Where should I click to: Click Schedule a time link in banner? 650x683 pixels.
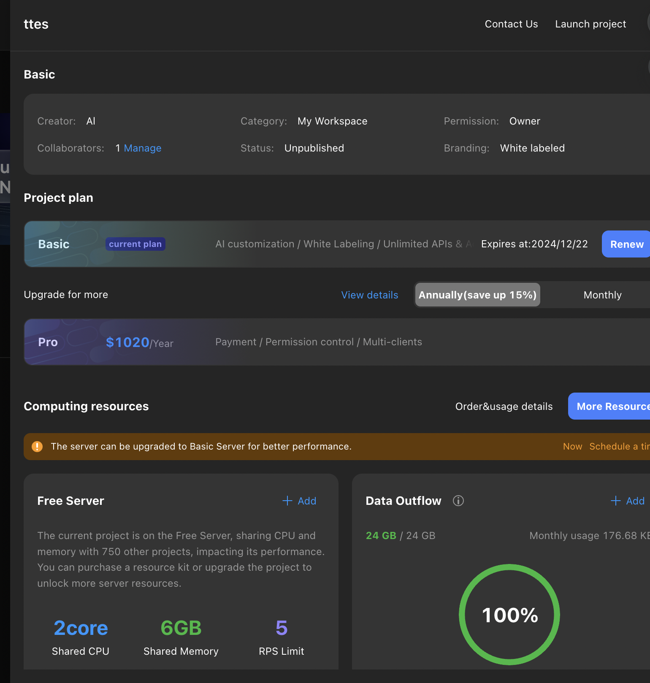tap(619, 447)
